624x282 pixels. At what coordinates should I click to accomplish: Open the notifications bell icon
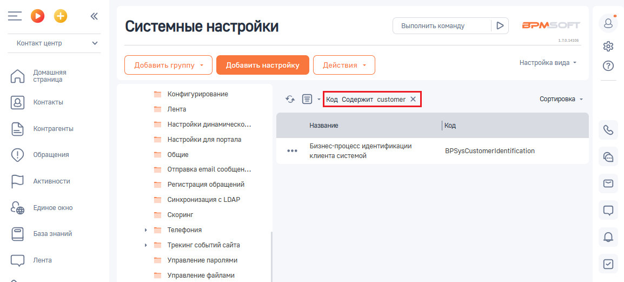tap(608, 237)
